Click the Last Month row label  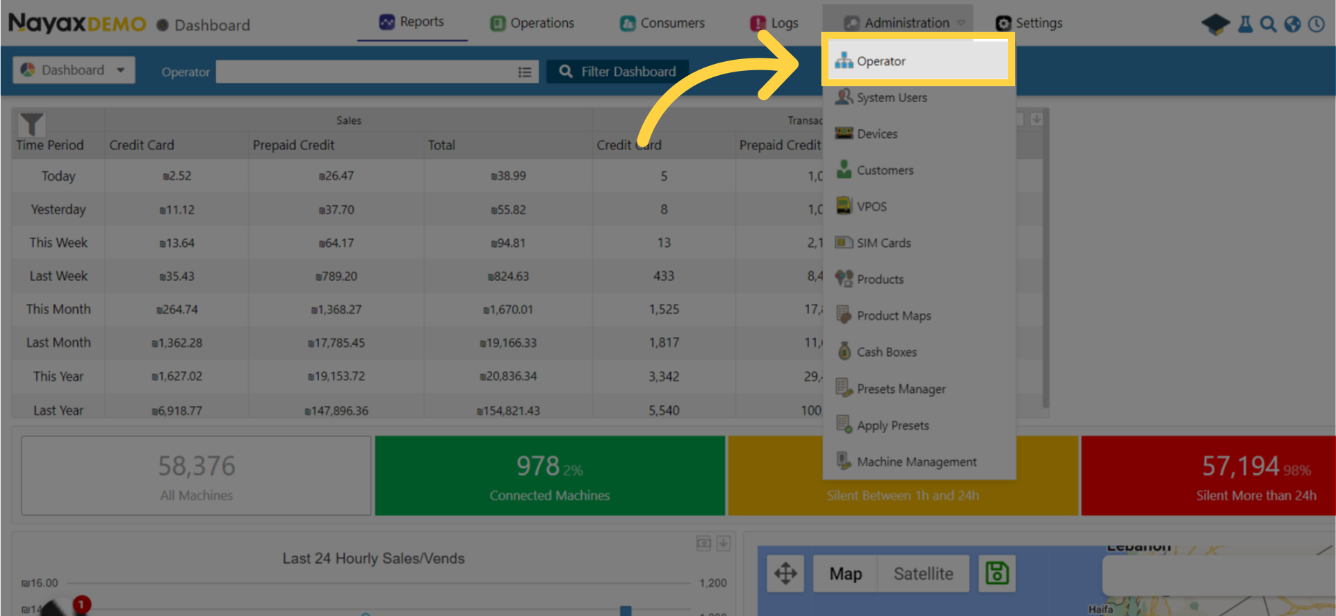point(58,343)
